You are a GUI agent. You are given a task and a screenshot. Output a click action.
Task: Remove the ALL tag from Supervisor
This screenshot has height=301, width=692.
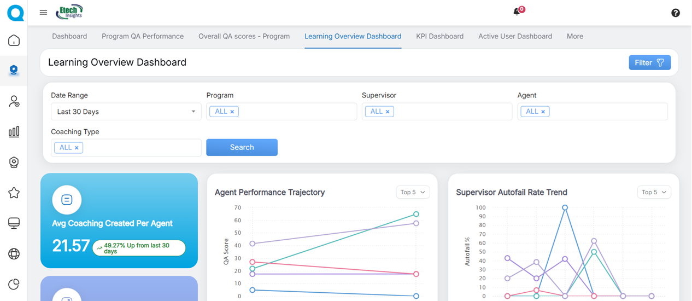(x=388, y=112)
